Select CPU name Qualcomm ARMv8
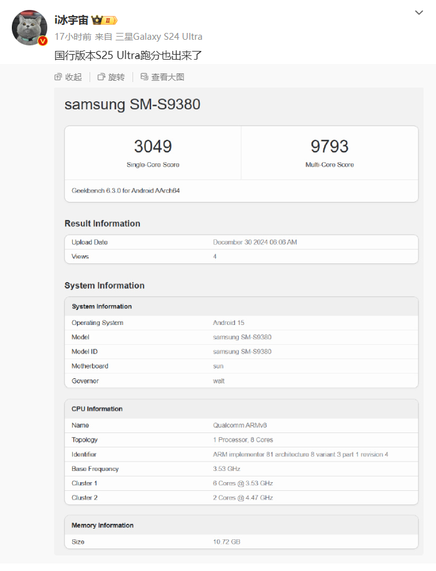The width and height of the screenshot is (436, 571). point(240,426)
